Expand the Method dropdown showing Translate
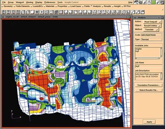Image resolution: width=165 pixels, height=129 pixels. (151, 30)
